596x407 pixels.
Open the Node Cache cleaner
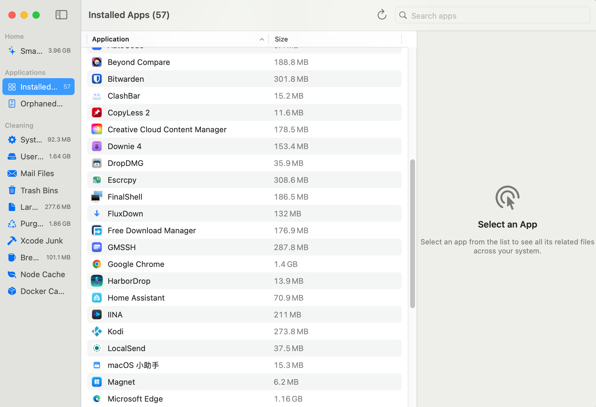click(42, 274)
